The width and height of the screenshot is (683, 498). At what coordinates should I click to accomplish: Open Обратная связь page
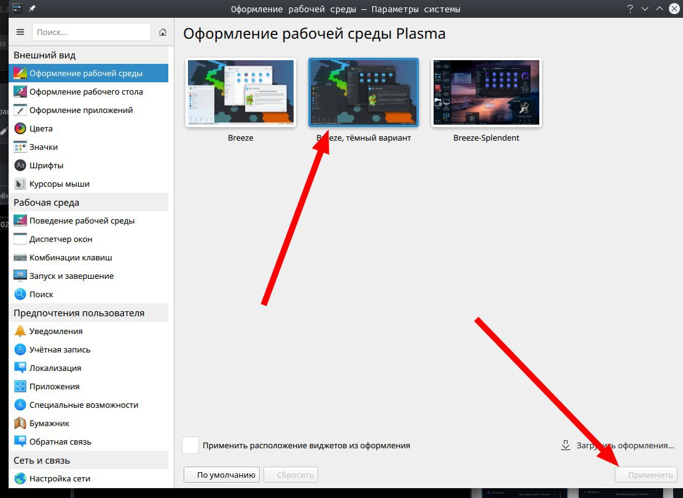tap(88, 442)
